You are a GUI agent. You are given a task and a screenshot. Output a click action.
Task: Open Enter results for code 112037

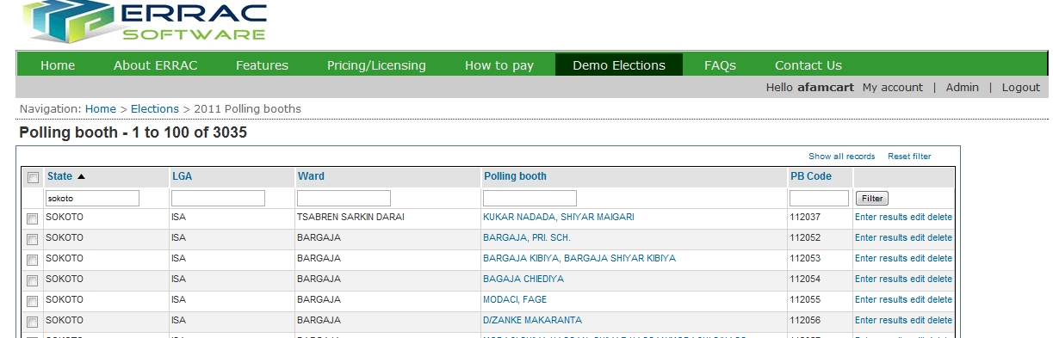pyautogui.click(x=881, y=217)
